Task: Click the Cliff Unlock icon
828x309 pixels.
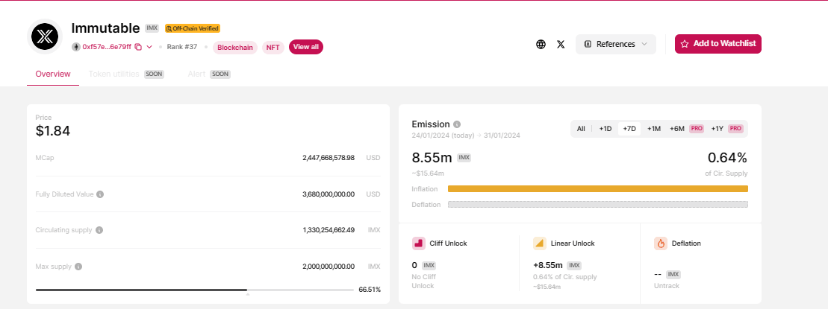Action: (x=418, y=243)
